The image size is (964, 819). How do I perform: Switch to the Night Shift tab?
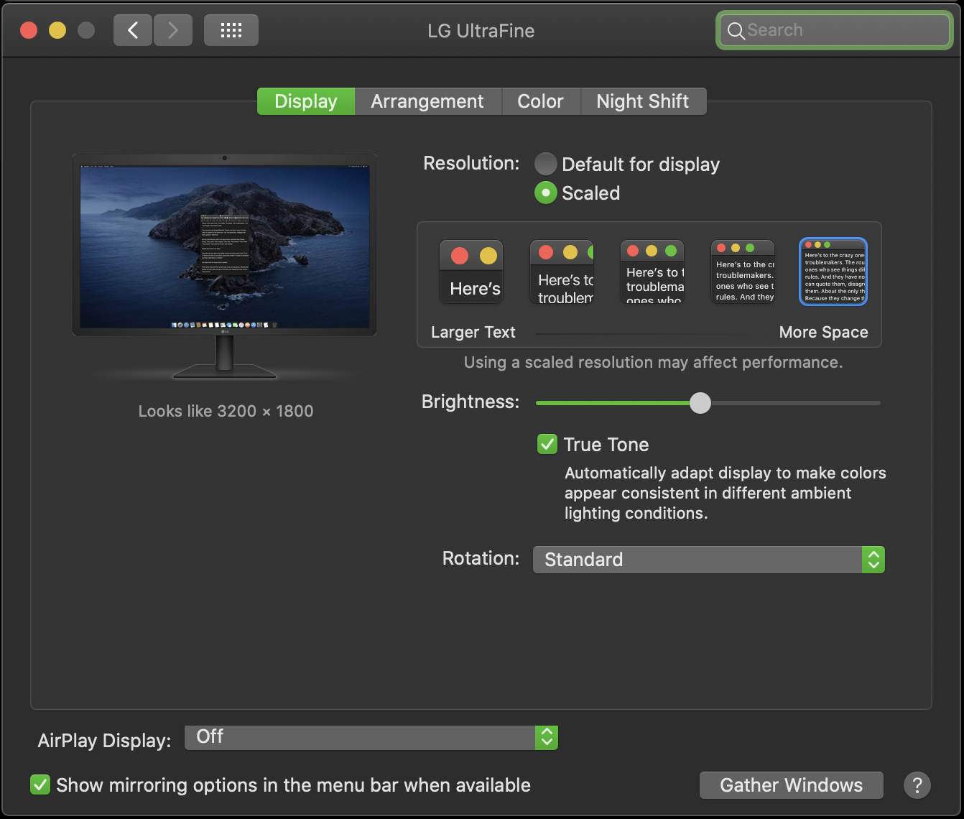643,101
